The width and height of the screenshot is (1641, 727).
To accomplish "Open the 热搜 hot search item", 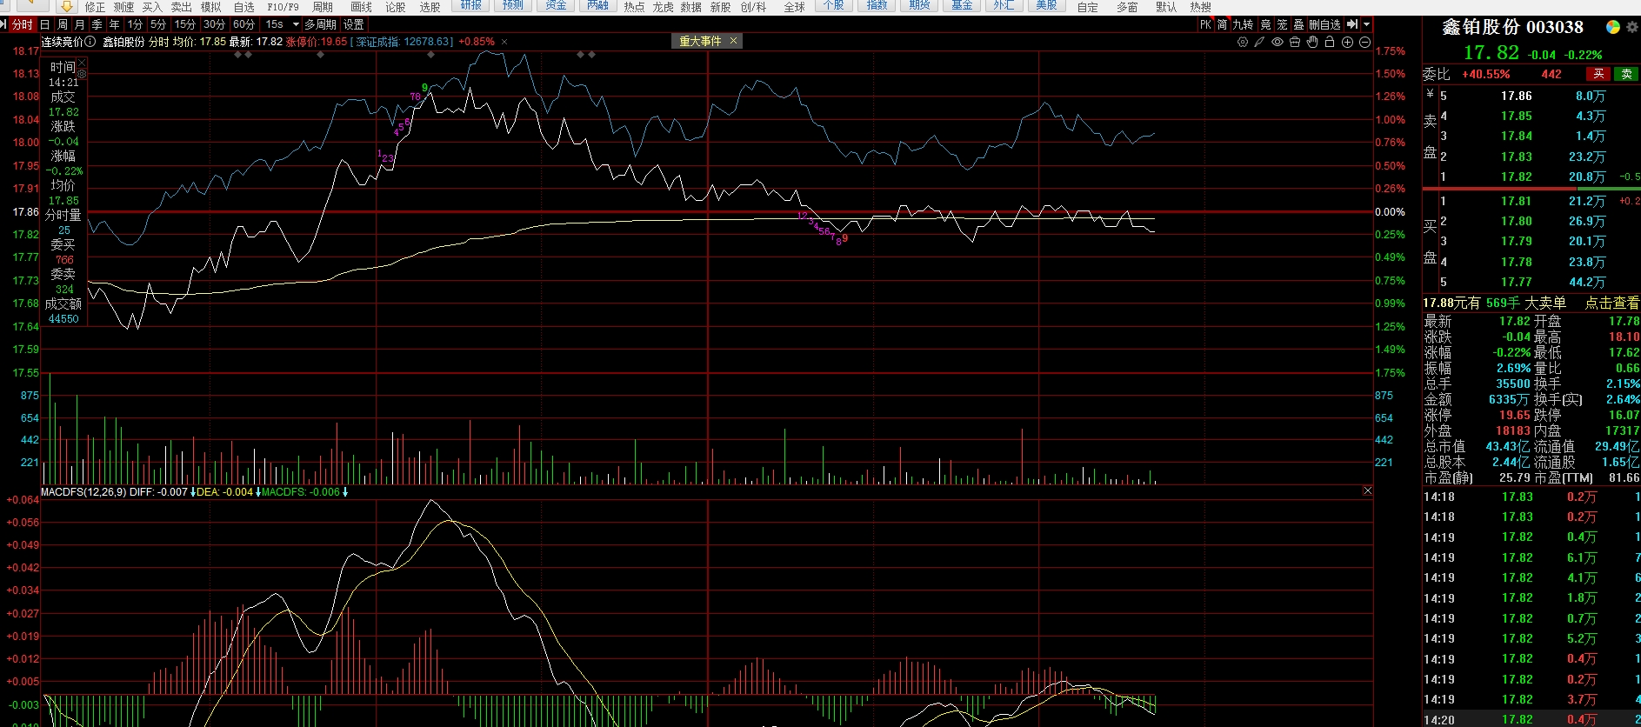I will 1200,7.
